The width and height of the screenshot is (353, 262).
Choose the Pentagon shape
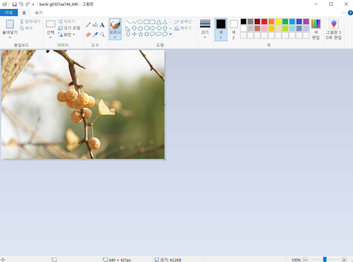[140, 28]
